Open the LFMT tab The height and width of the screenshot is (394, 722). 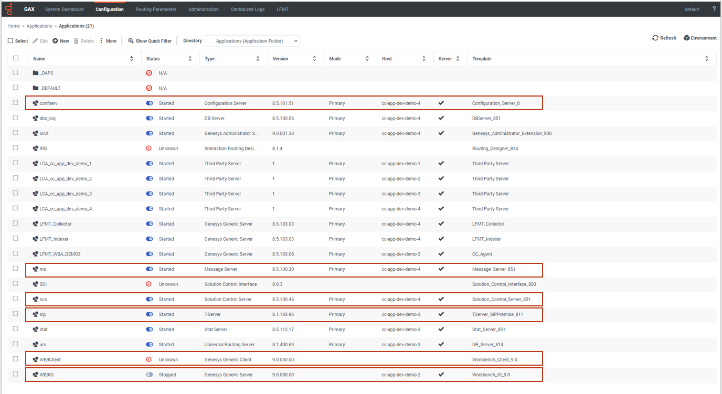[x=282, y=9]
